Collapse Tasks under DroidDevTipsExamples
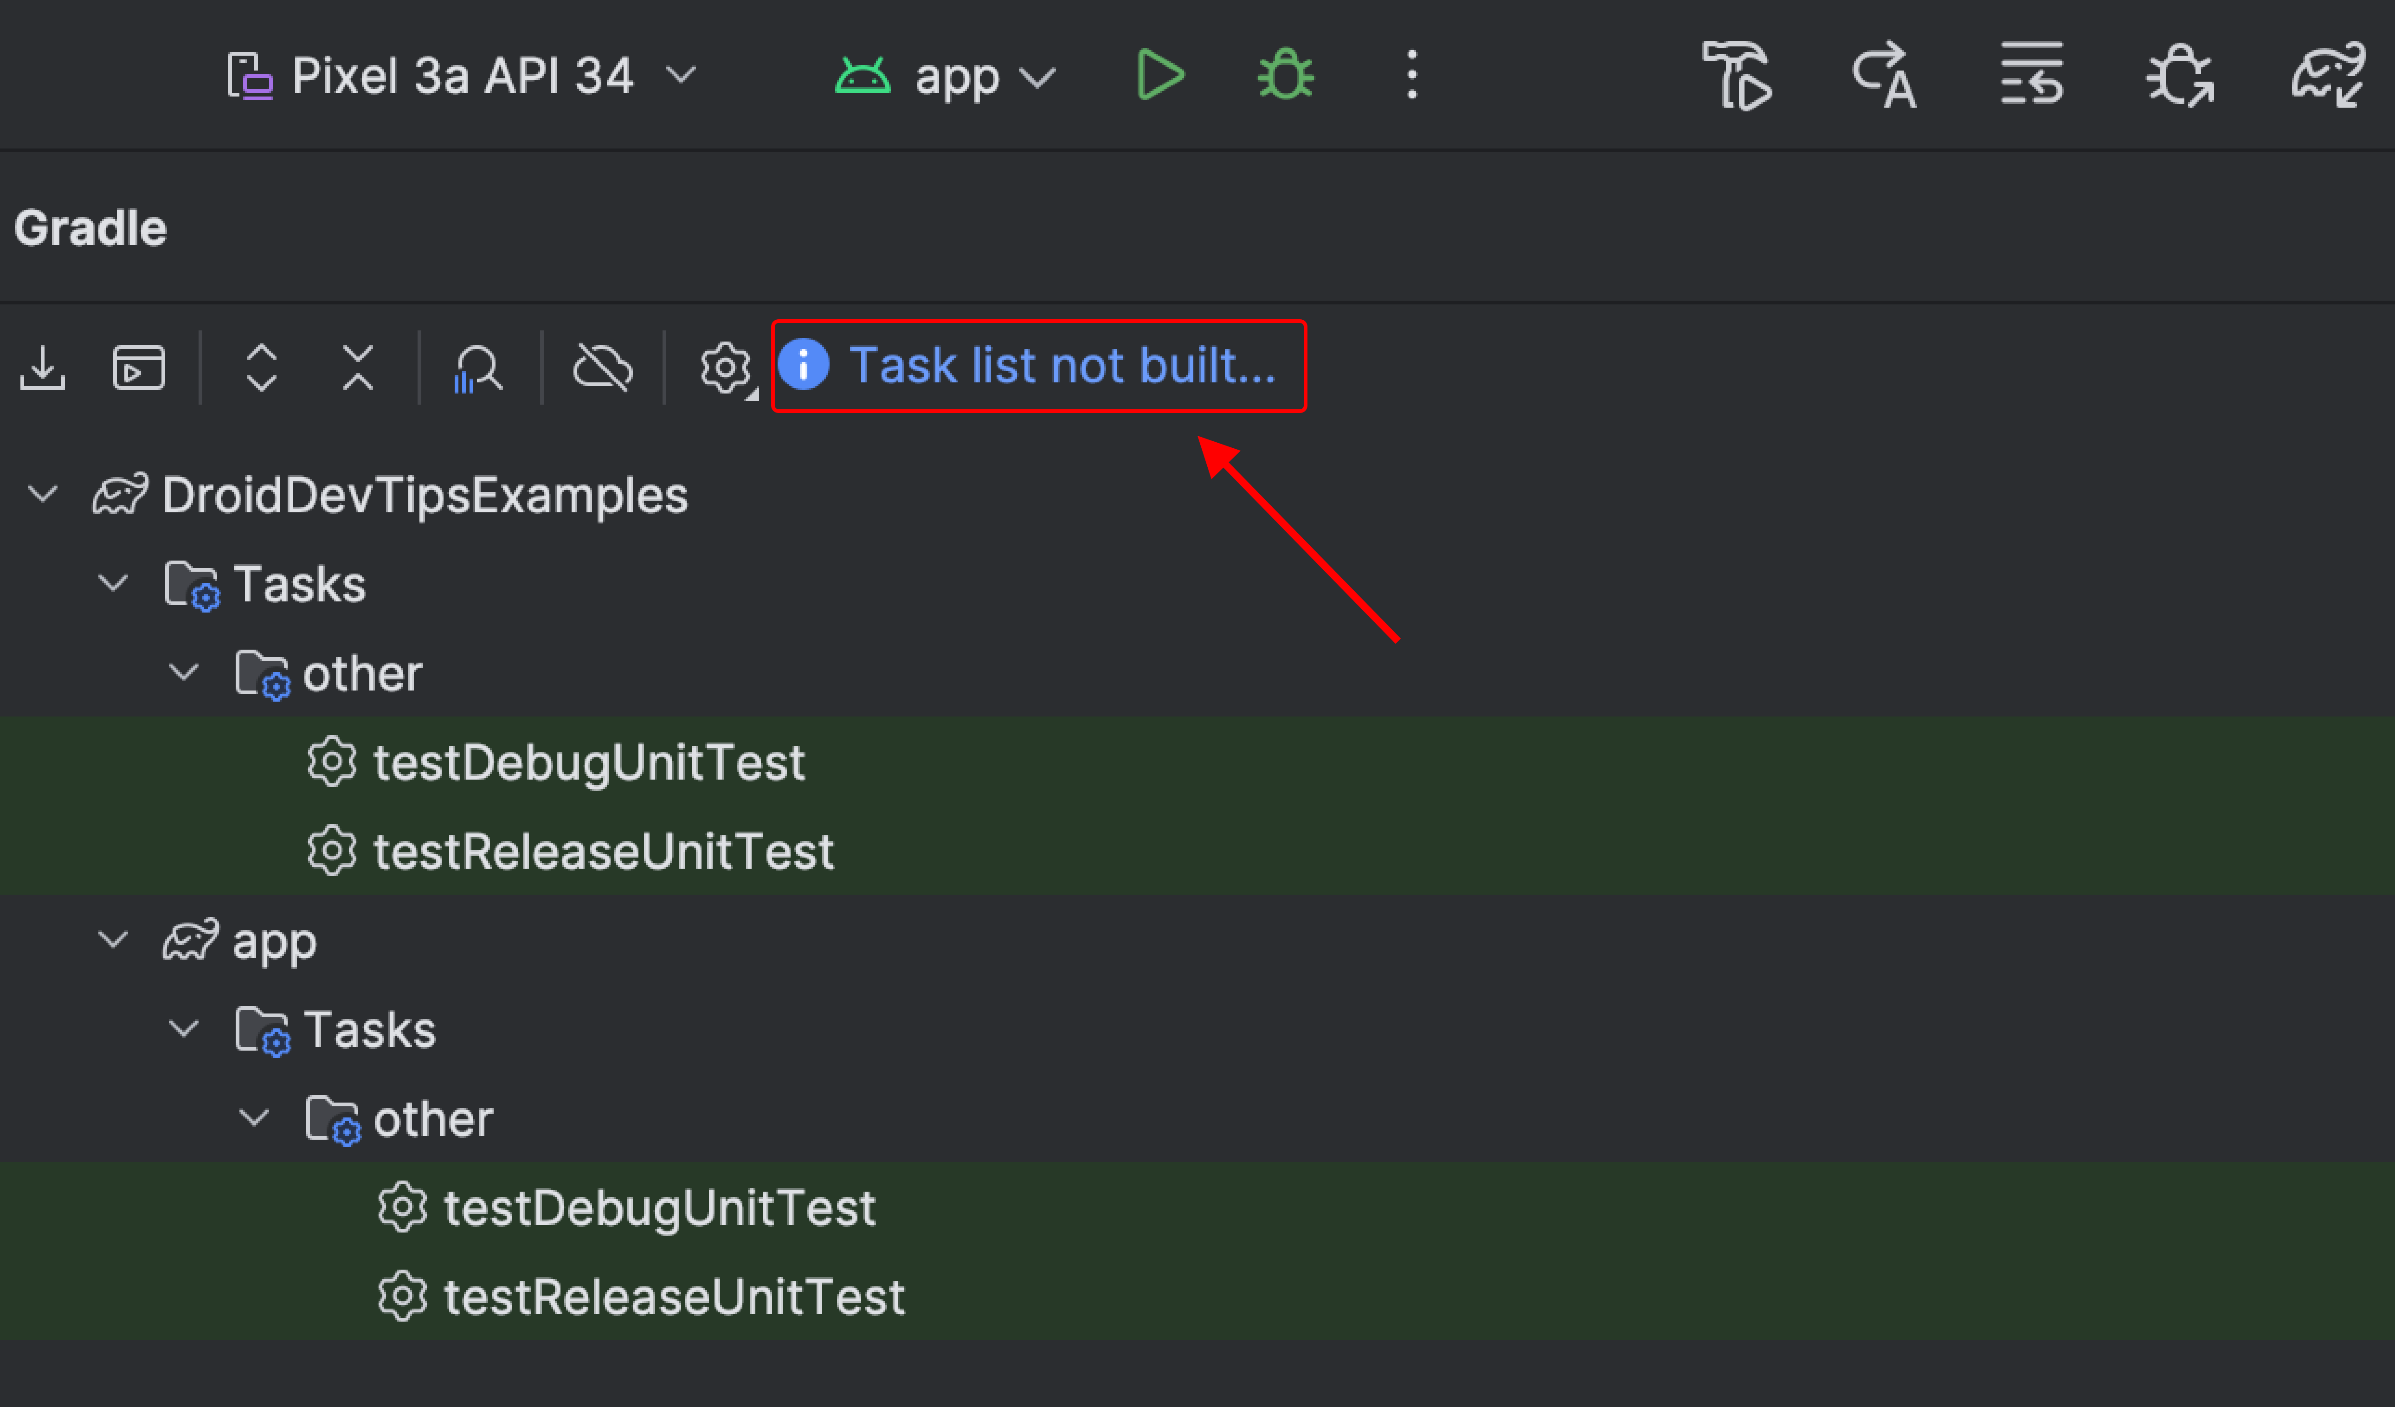Viewport: 2395px width, 1407px height. [x=113, y=583]
